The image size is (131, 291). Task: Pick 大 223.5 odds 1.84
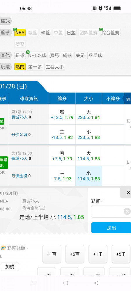point(88,114)
